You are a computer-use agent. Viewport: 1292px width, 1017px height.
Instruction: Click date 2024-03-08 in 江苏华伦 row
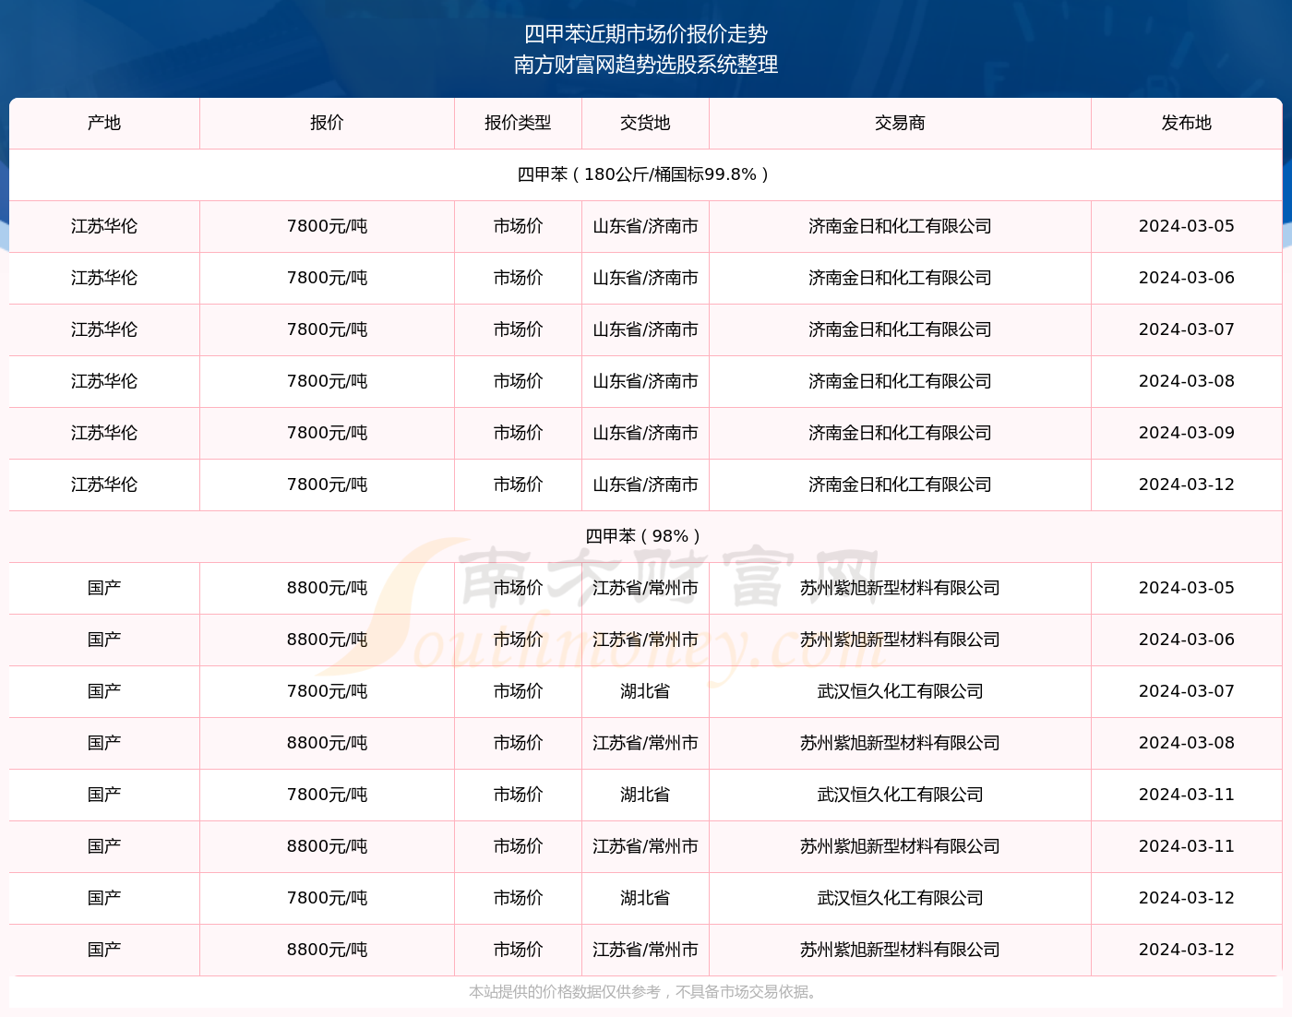[1187, 381]
